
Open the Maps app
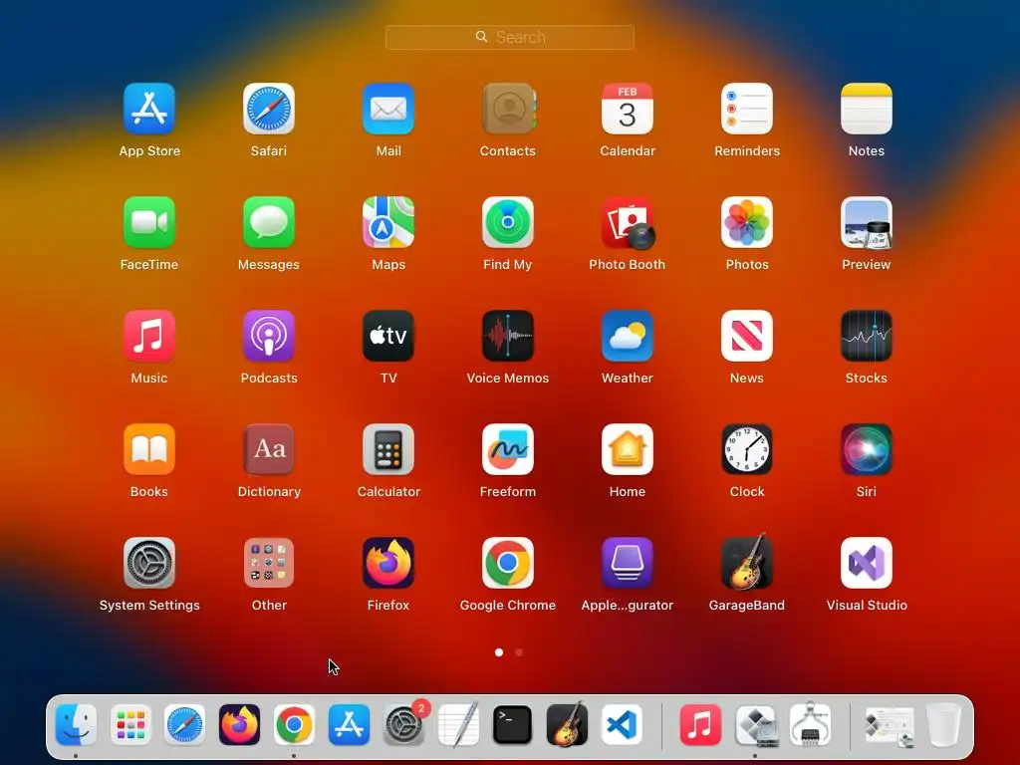point(388,222)
